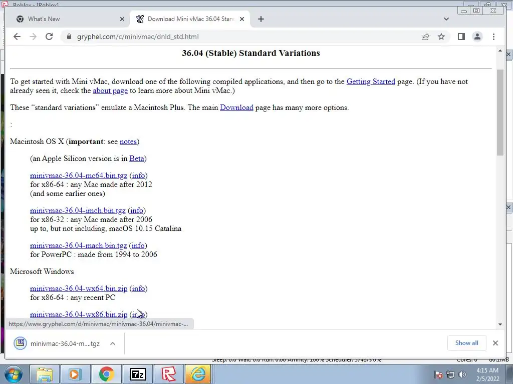The width and height of the screenshot is (513, 384).
Task: Click the Chrome taskbar icon
Action: [106, 374]
